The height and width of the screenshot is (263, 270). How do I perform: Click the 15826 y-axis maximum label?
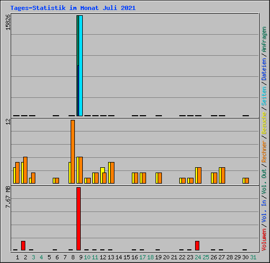(8, 22)
